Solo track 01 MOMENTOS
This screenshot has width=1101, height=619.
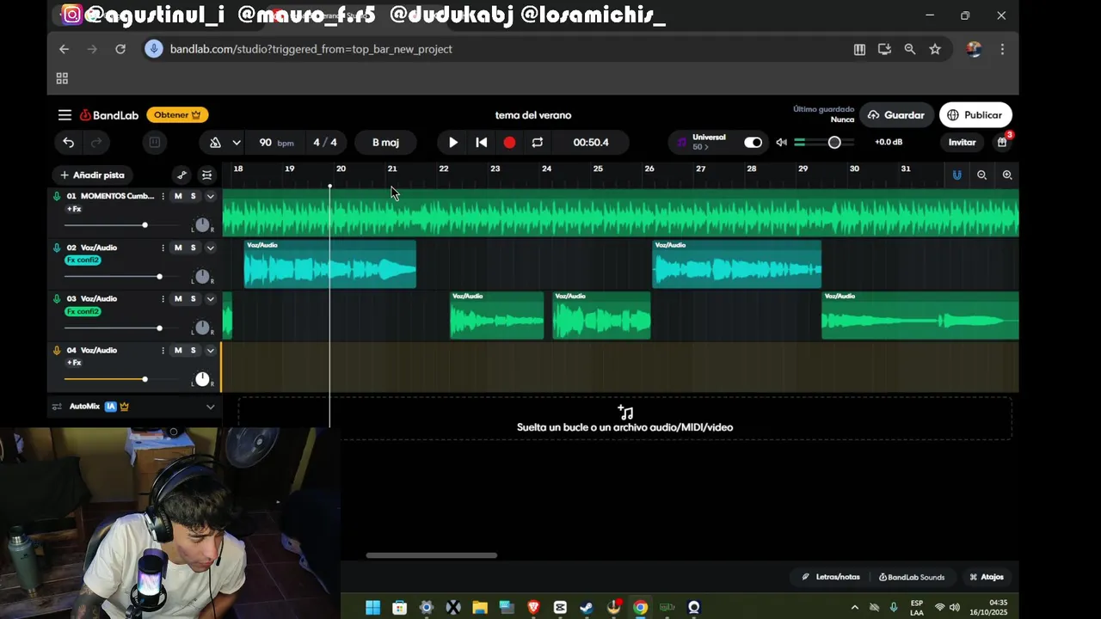[193, 196]
